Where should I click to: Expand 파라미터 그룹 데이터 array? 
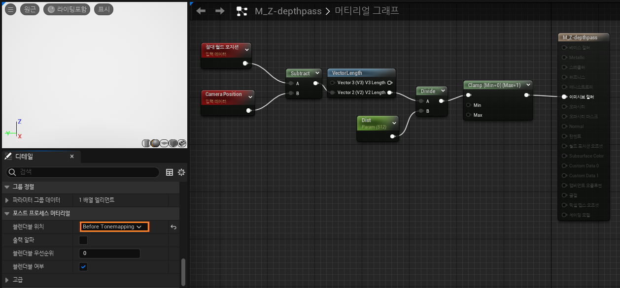7,200
